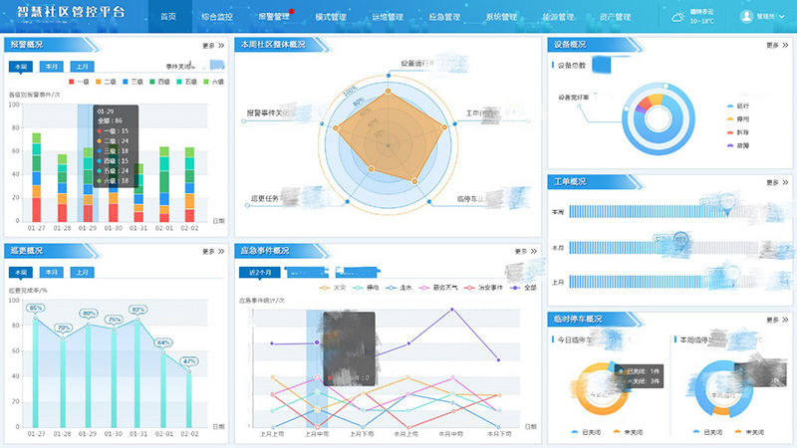Expand 更多 in 临时停车概况 panel

pyautogui.click(x=777, y=320)
